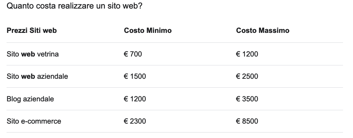Select the 'Sito web aziendale' row label
The height and width of the screenshot is (138, 353).
(37, 76)
